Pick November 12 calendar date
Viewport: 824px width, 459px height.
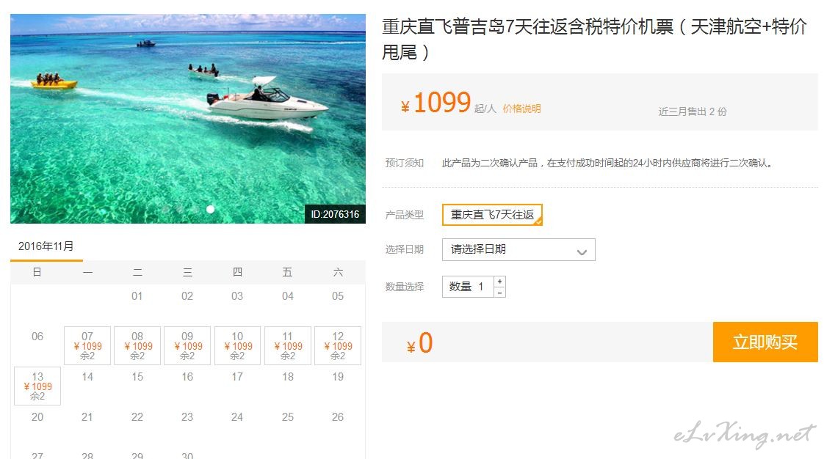(338, 345)
